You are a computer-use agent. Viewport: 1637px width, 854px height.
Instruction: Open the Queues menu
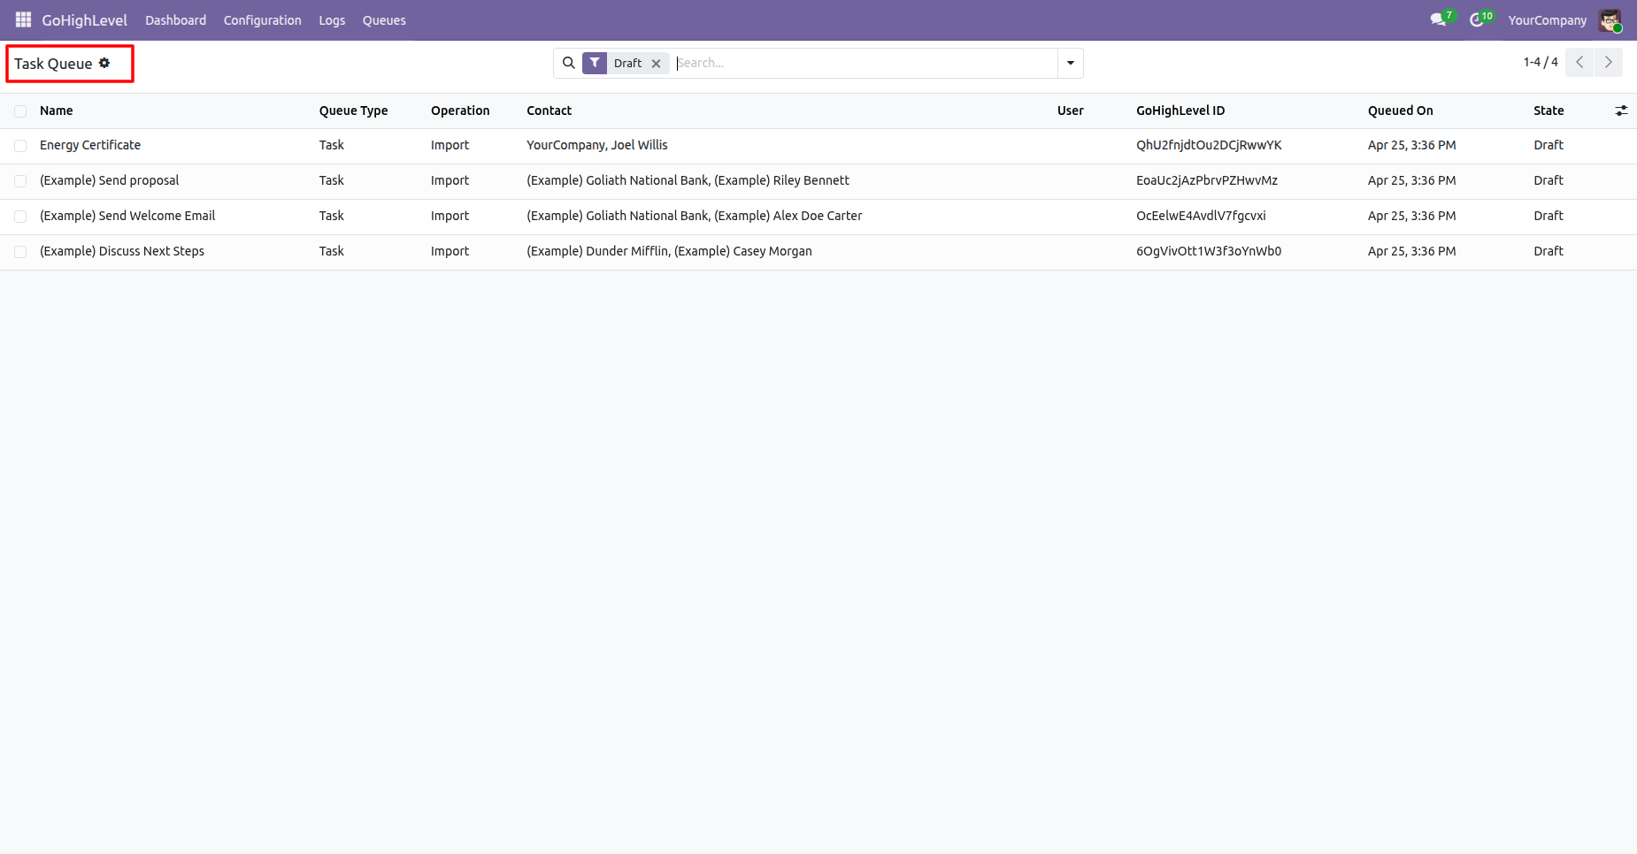[384, 20]
